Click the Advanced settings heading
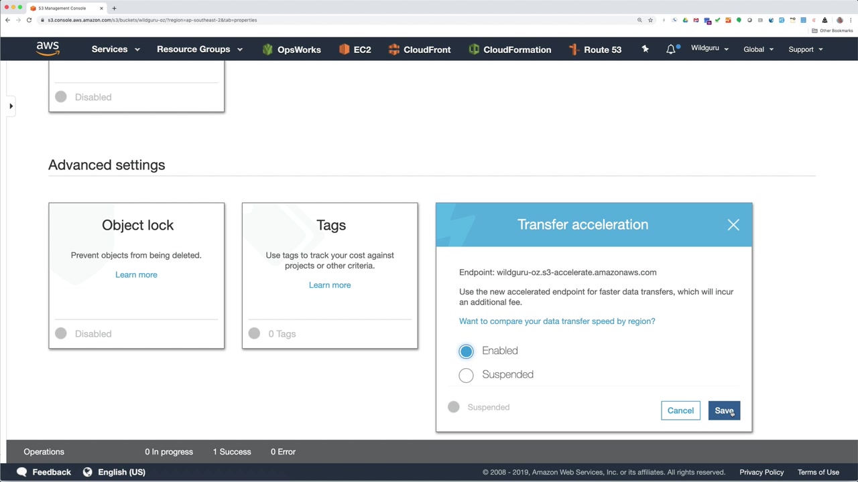The height and width of the screenshot is (482, 858). (107, 165)
